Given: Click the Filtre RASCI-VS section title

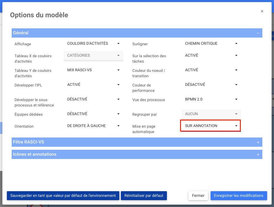Looking at the screenshot, I should click(x=28, y=142).
